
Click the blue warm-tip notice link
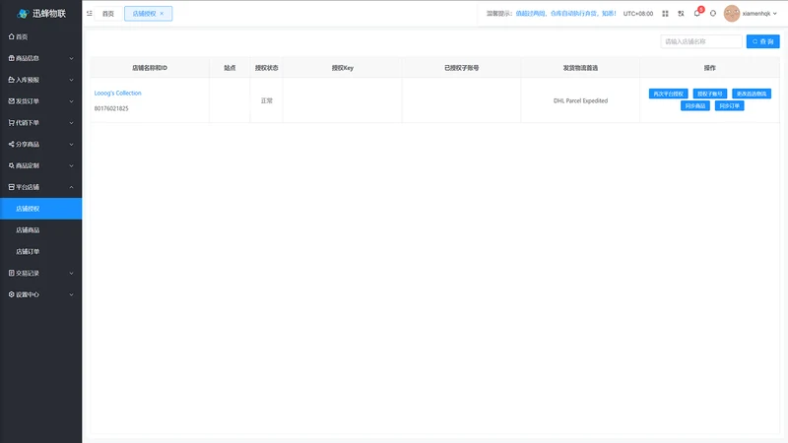point(565,14)
